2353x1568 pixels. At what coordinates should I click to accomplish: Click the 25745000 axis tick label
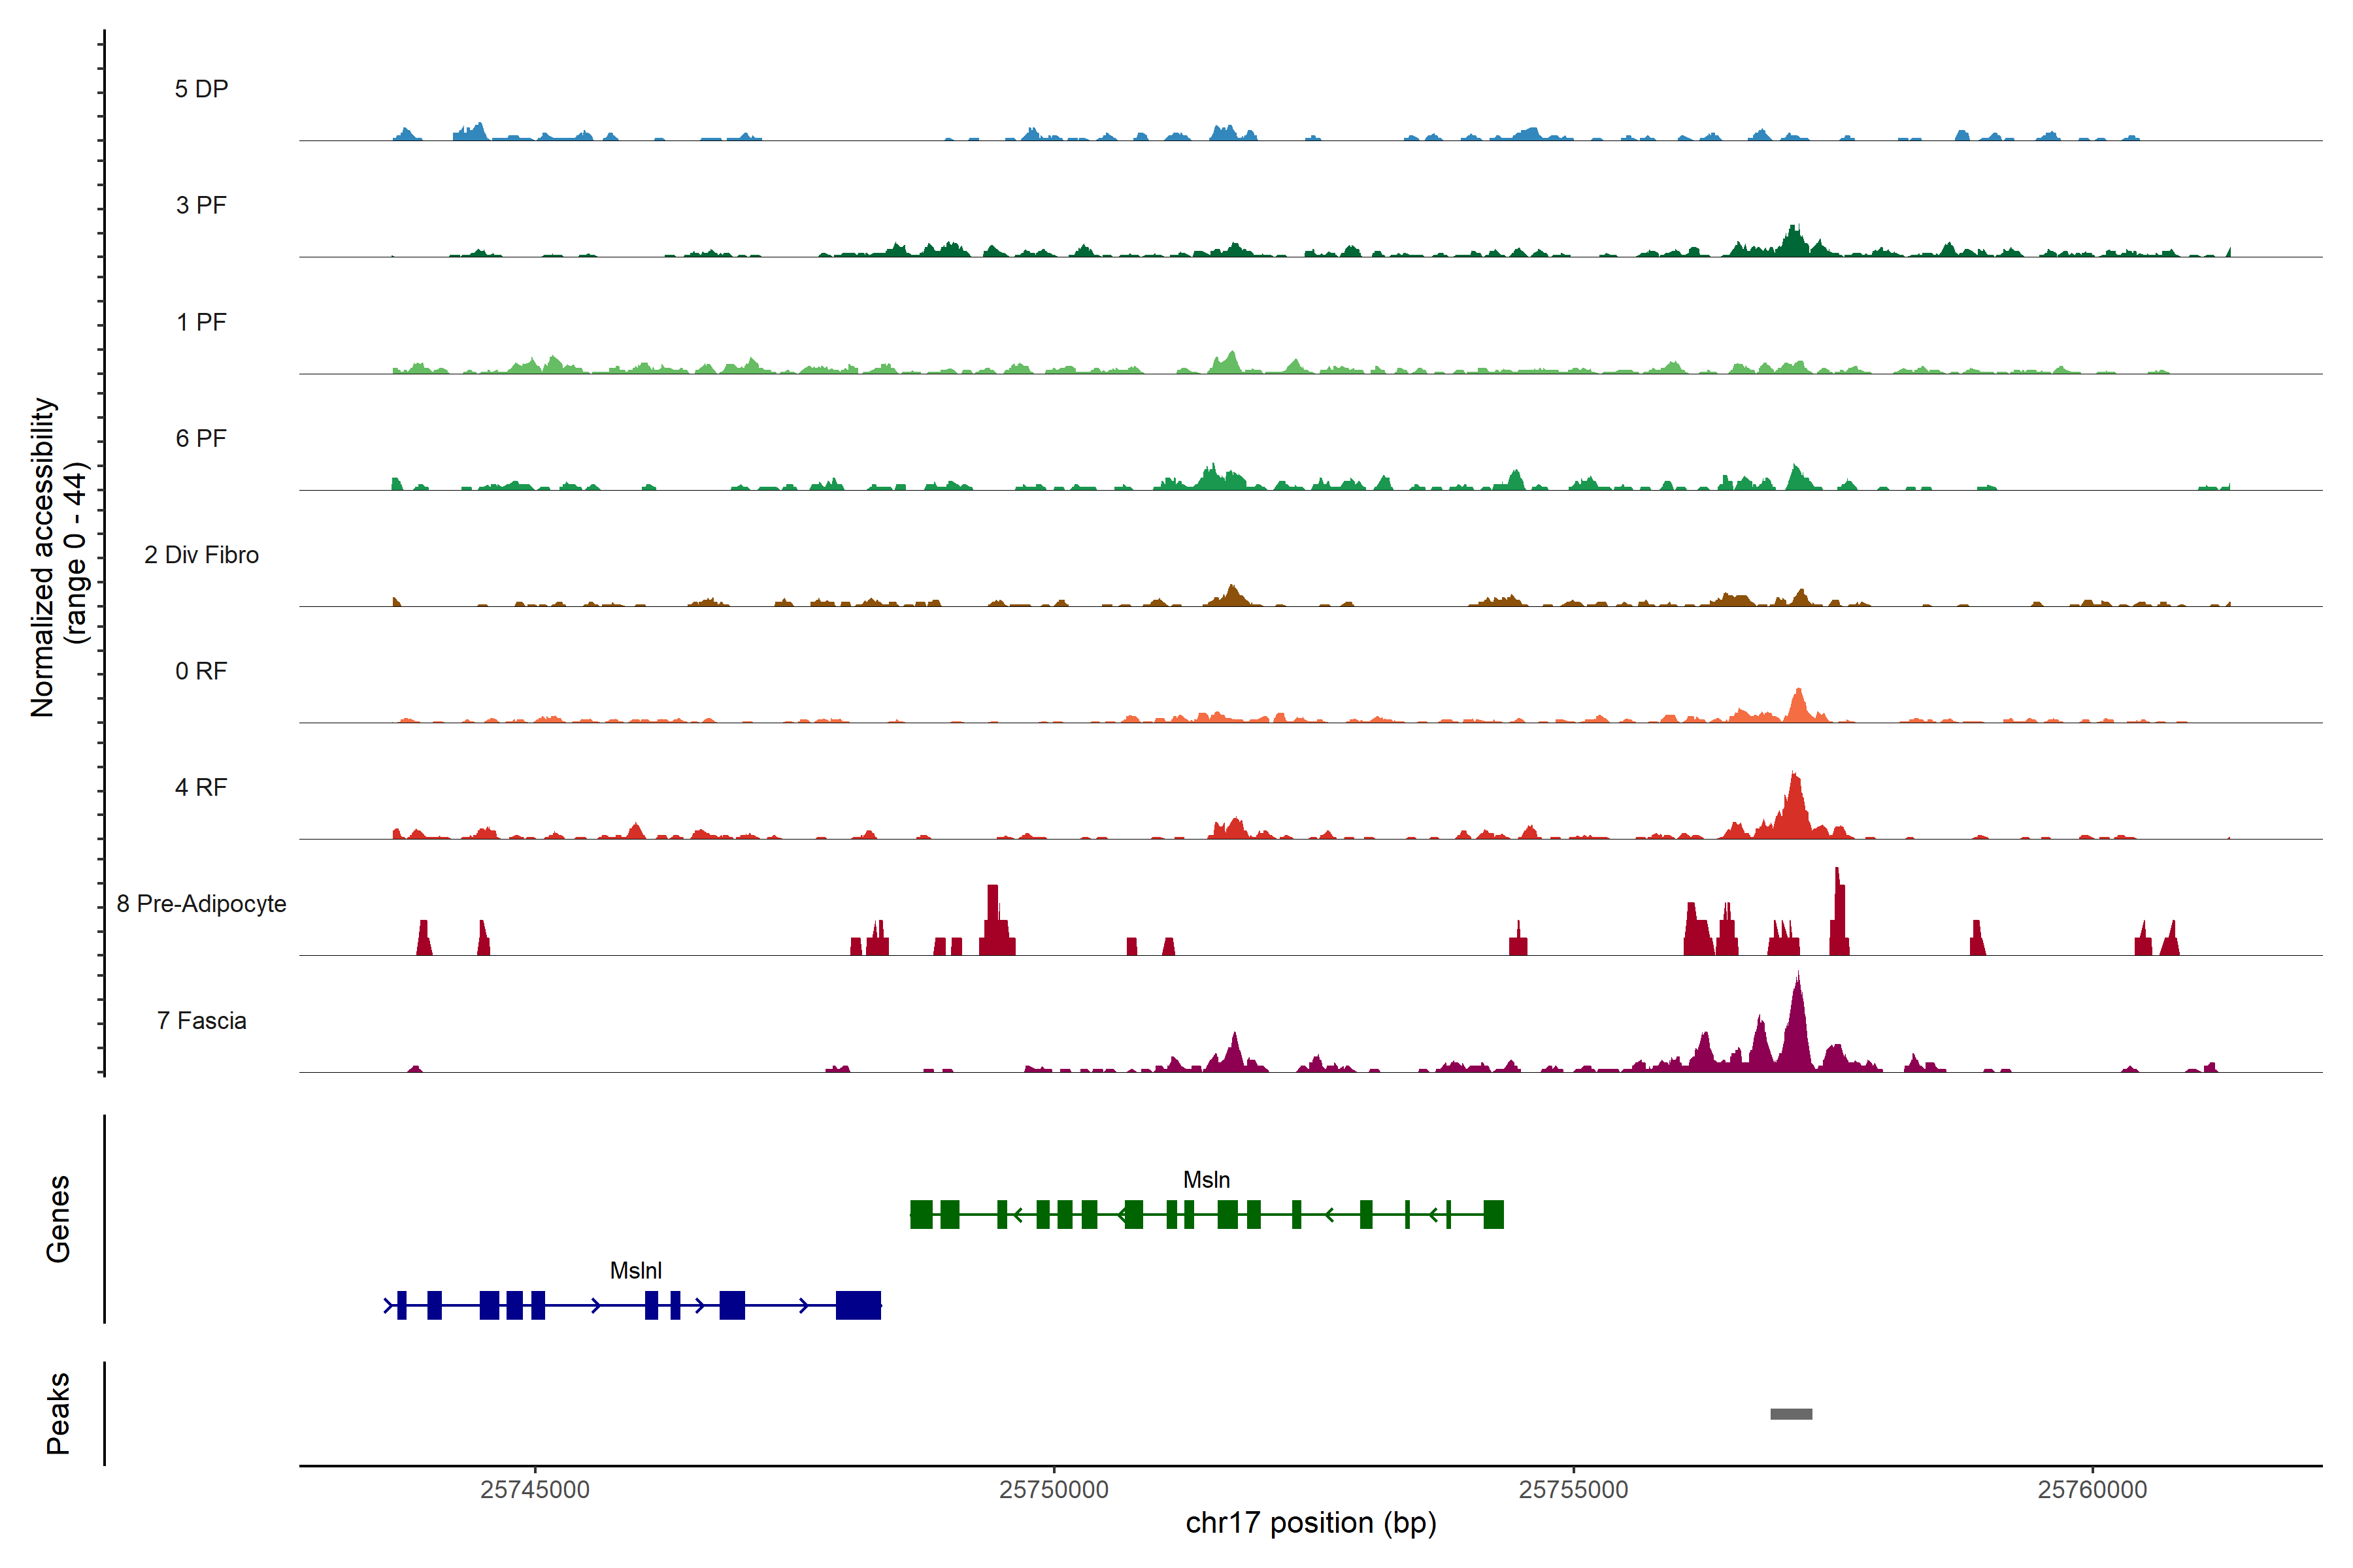click(535, 1490)
